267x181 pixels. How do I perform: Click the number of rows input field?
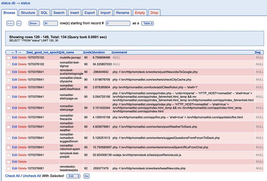click(x=50, y=23)
